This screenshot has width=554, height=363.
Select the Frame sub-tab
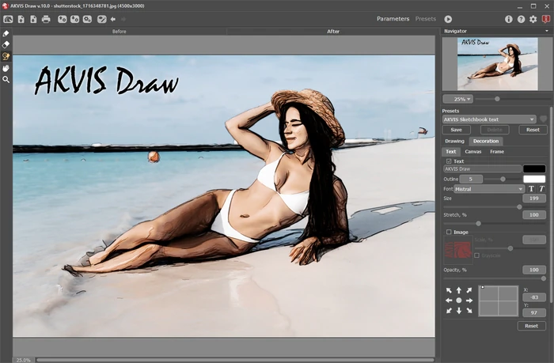click(x=497, y=152)
